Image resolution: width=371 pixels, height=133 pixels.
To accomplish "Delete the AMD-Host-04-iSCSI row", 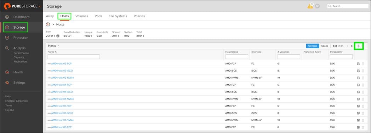I will (x=363, y=92).
